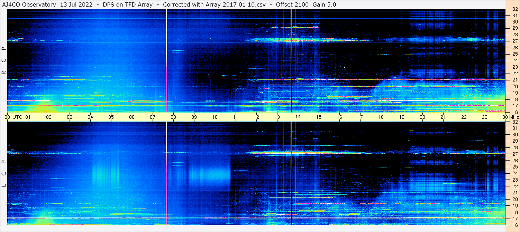Click the "UTC" label on time axis
The image size is (520, 232).
click(x=17, y=117)
